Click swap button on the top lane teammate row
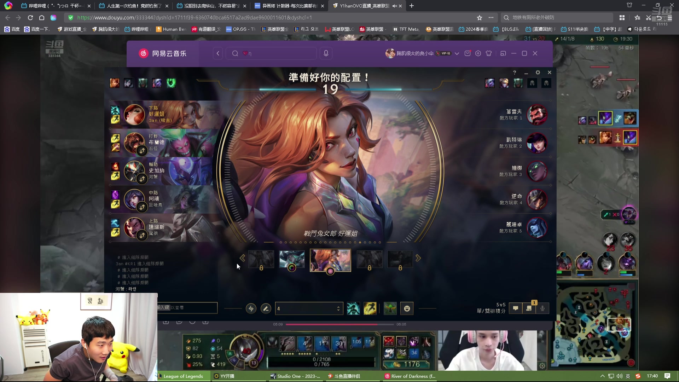Screen dimensions: 679x382 142,235
